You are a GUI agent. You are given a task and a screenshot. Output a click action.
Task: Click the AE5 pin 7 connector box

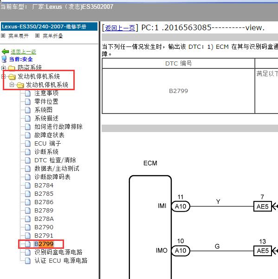263,206
